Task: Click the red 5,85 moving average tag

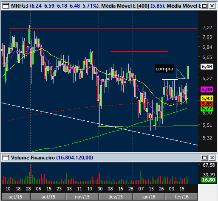Action: 207,104
